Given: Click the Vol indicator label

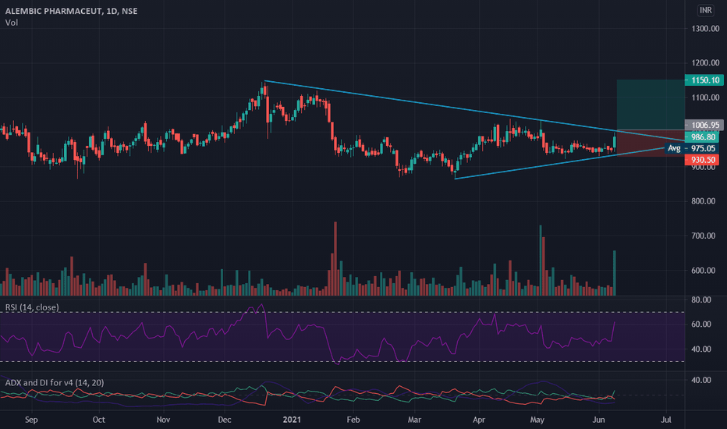Looking at the screenshot, I should click(12, 23).
